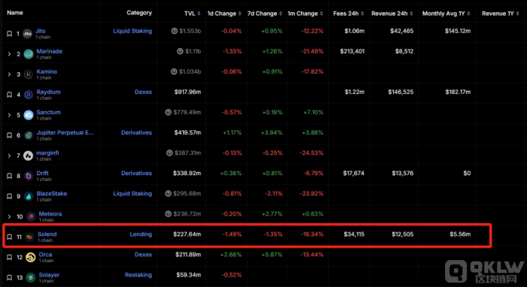Open the Liquid Staking category for Jito
This screenshot has height=287, width=527.
point(133,31)
